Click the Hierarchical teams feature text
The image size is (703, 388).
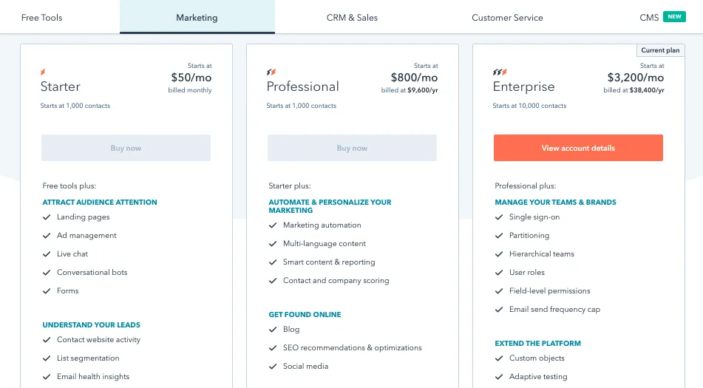[x=542, y=253]
